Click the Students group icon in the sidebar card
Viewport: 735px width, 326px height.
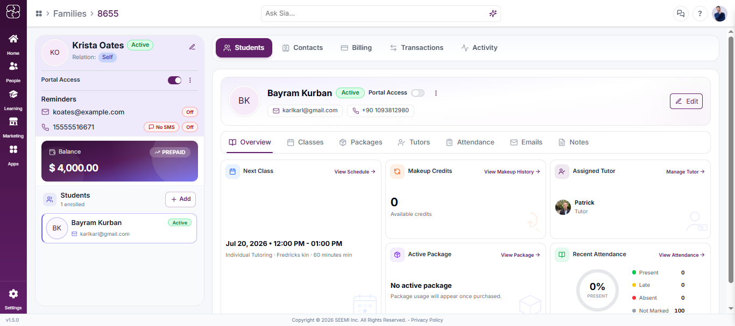[x=50, y=200]
